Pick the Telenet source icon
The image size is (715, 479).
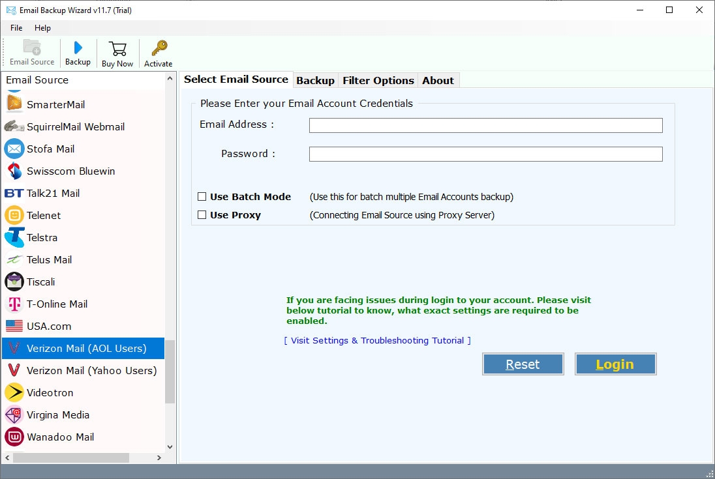pos(14,216)
